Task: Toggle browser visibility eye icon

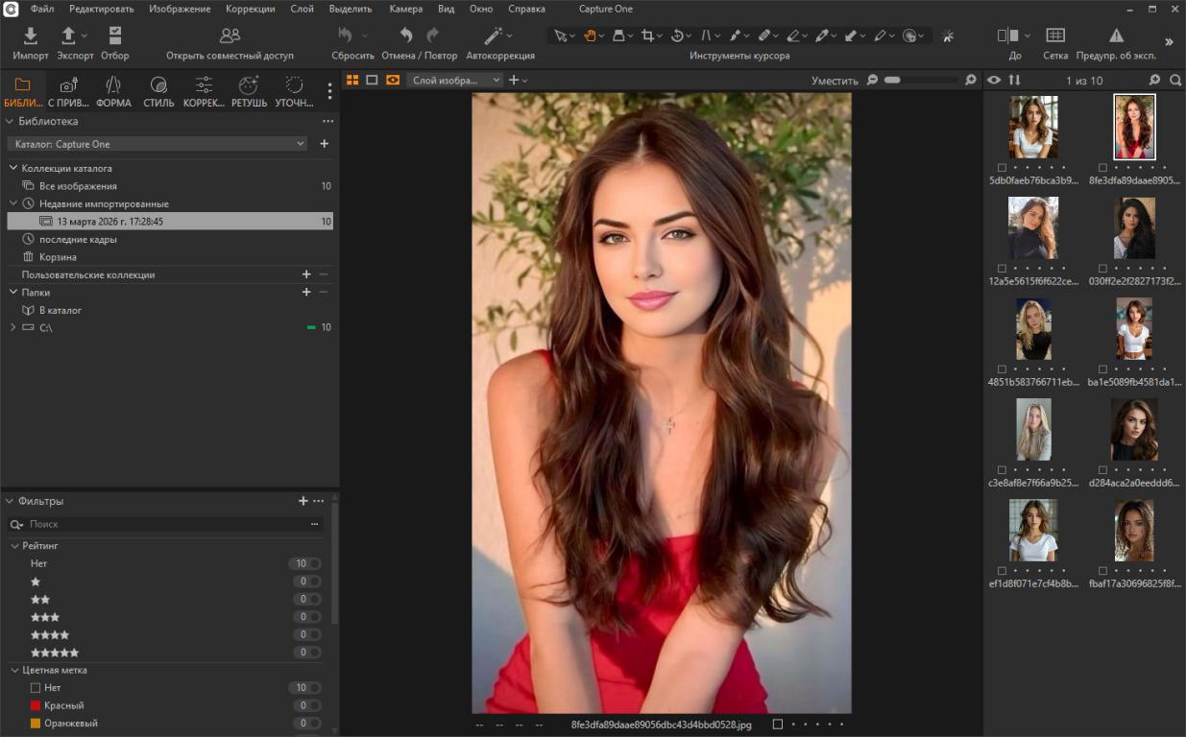Action: click(994, 81)
